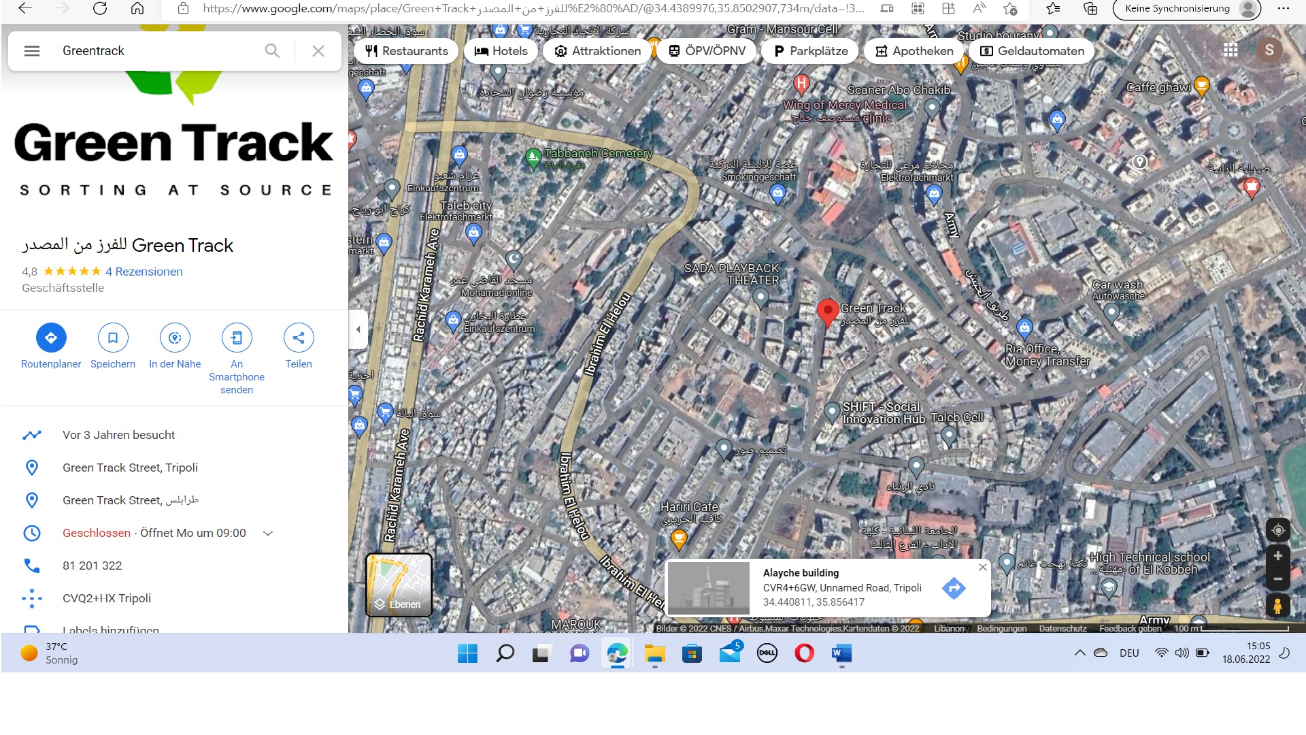Click address Green Track Street, Tripoli
This screenshot has width=1306, height=735.
point(130,468)
